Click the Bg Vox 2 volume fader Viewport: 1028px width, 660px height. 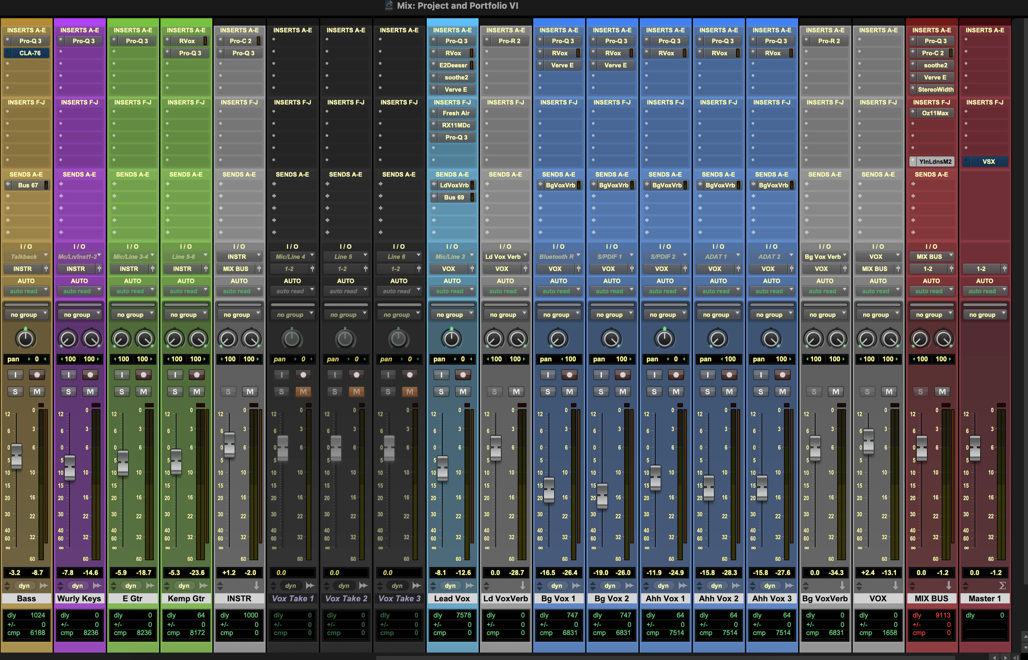tap(602, 496)
